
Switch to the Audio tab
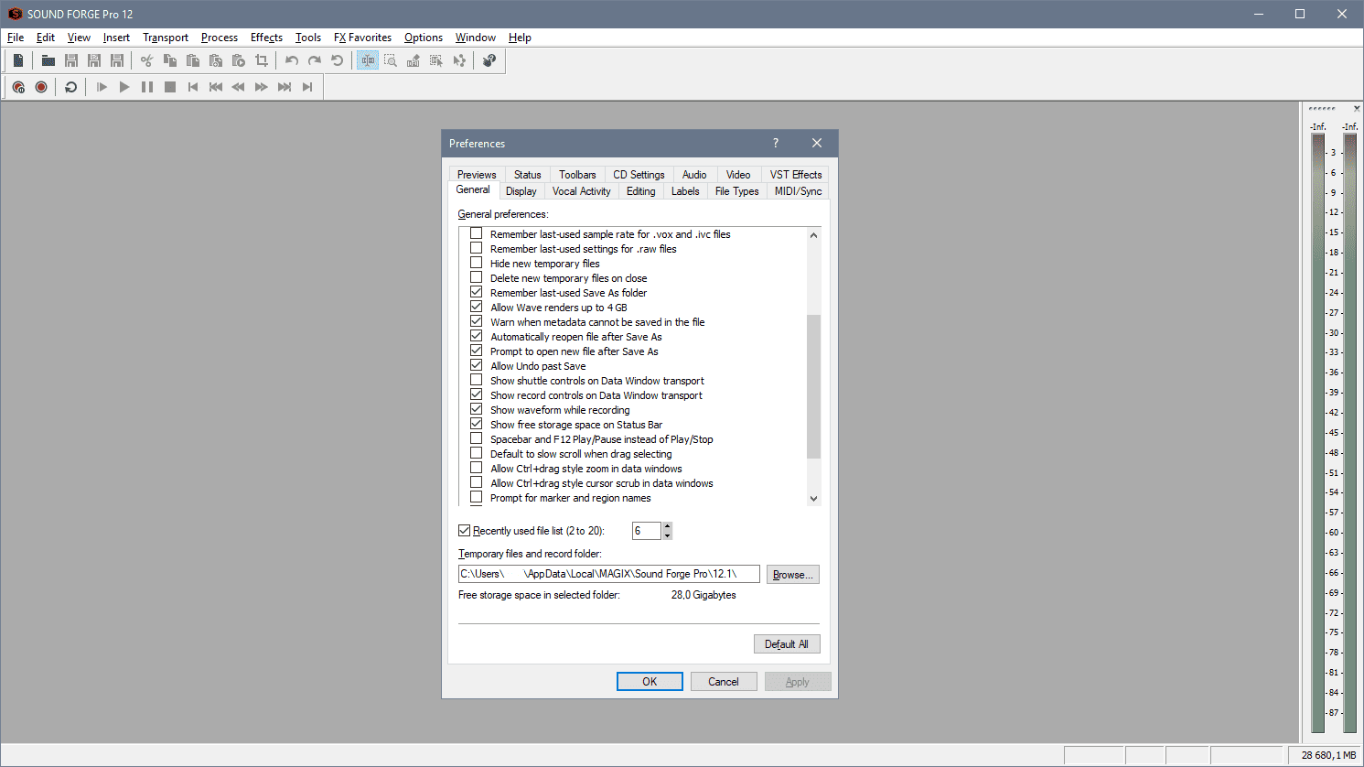[x=694, y=175]
